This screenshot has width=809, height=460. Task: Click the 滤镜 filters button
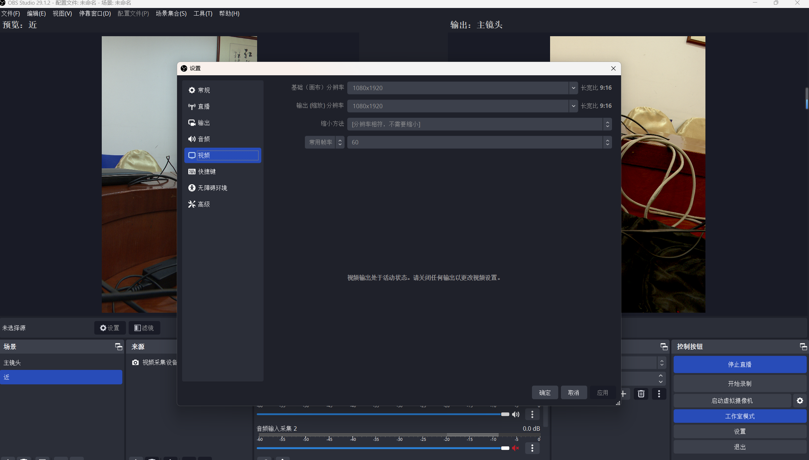144,328
